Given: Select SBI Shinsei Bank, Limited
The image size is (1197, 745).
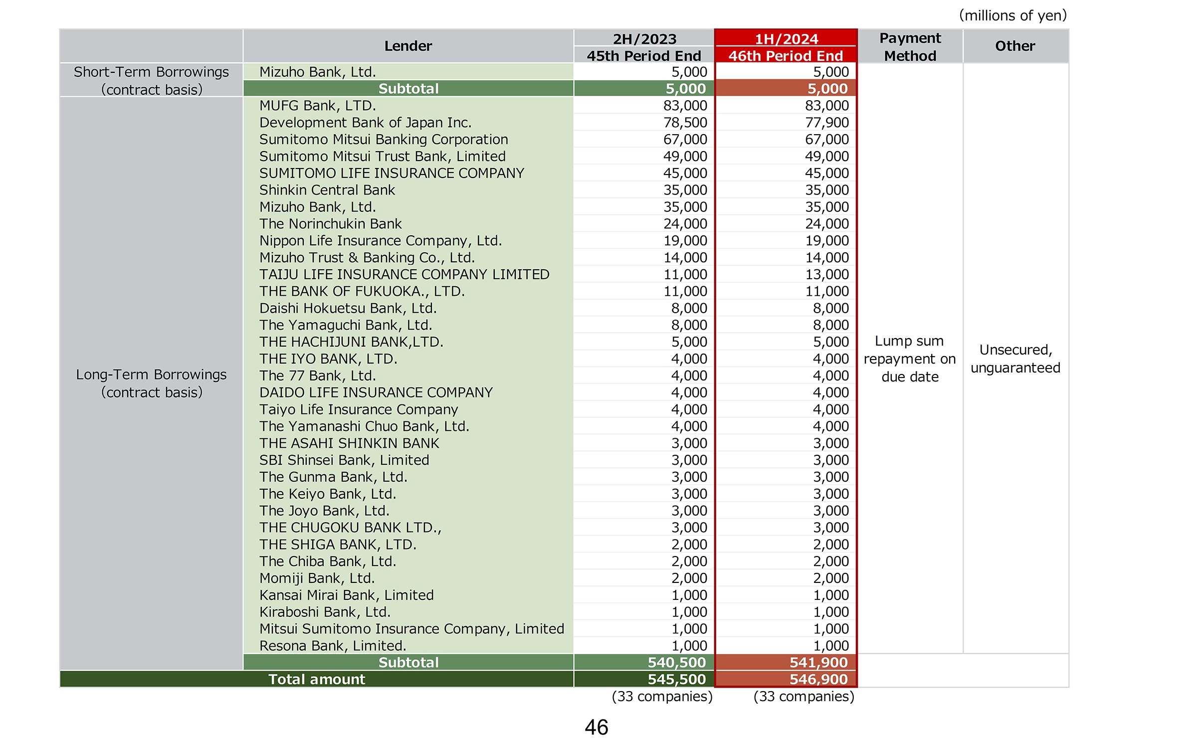Looking at the screenshot, I should 344,460.
